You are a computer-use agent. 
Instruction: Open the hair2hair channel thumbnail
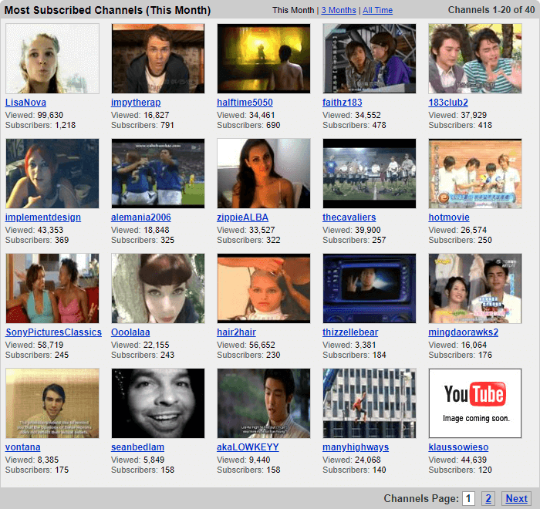pos(264,288)
